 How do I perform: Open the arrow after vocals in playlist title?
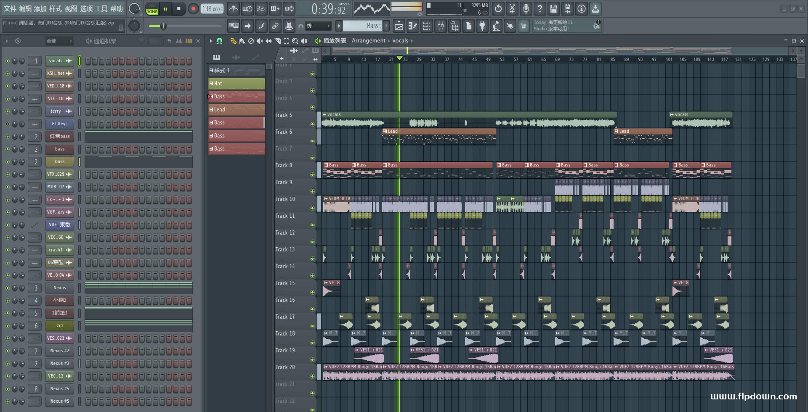click(x=412, y=41)
